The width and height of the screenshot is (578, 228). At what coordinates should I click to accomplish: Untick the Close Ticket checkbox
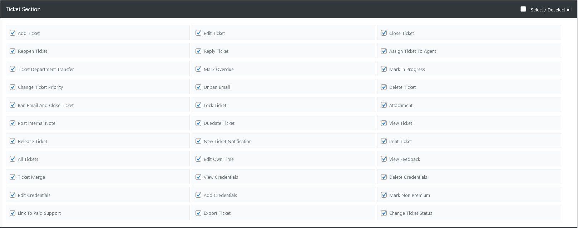[x=384, y=33]
